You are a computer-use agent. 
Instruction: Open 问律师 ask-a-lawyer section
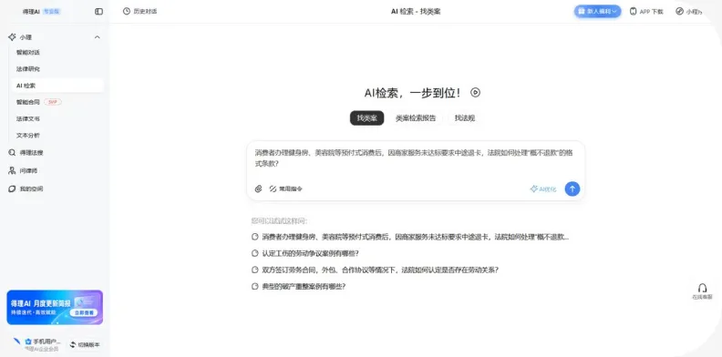coord(23,170)
